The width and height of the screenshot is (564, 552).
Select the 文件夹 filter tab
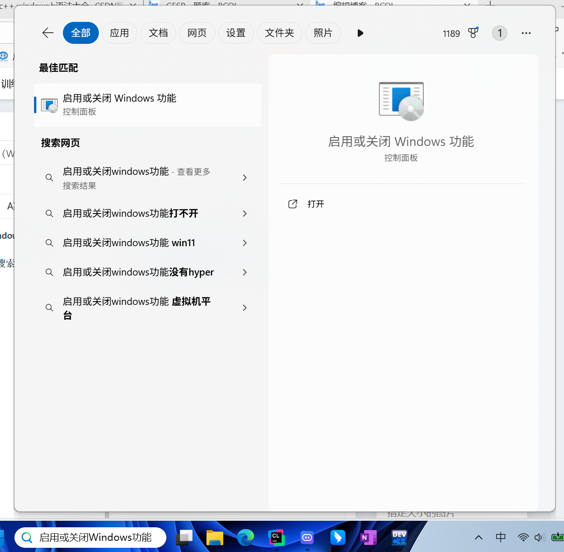[x=279, y=33]
